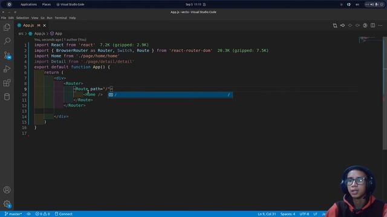Click the dimmed middle commit navigation icon

coord(350,25)
